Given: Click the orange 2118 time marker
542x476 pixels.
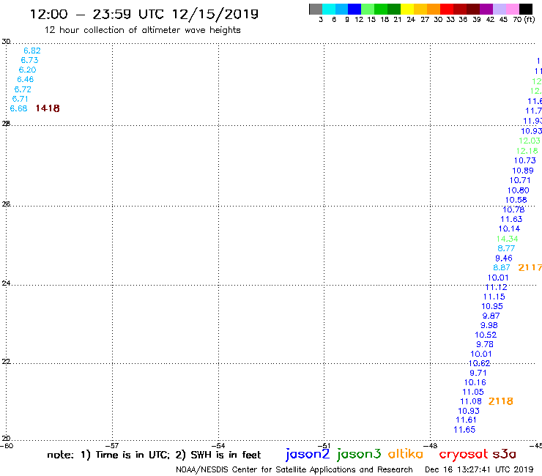Looking at the screenshot, I should click(x=500, y=401).
